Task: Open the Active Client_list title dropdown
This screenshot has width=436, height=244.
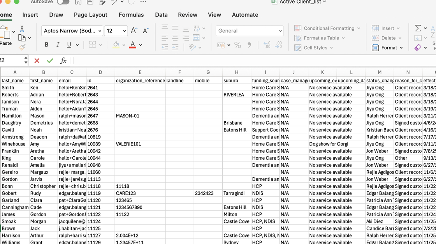Action: 325,2
